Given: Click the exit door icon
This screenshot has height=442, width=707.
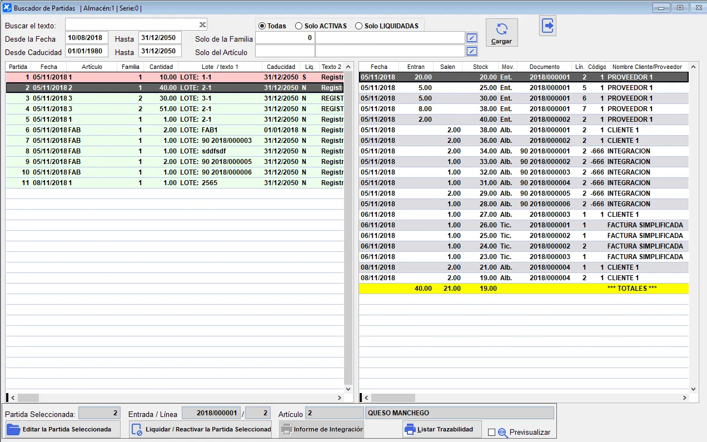Looking at the screenshot, I should point(547,26).
